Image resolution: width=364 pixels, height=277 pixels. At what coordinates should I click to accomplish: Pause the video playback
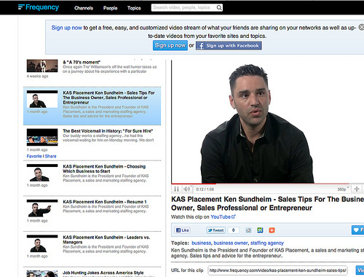[x=177, y=189]
